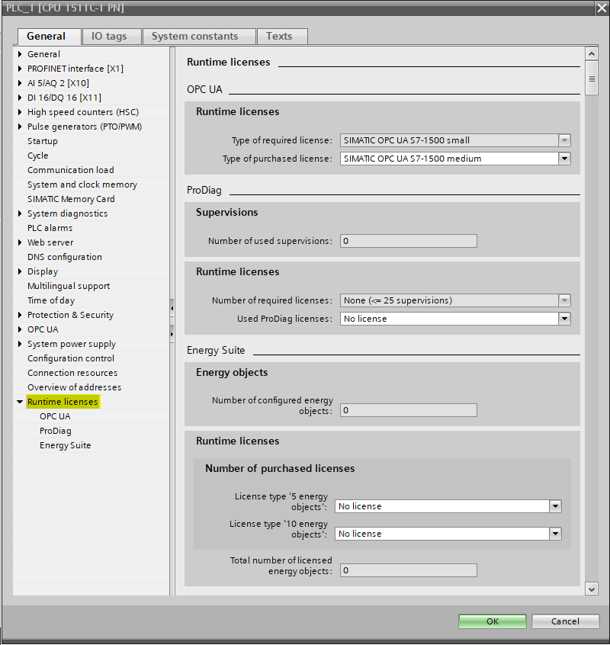Collapse the navigation pane with splitter arrow

pos(172,308)
